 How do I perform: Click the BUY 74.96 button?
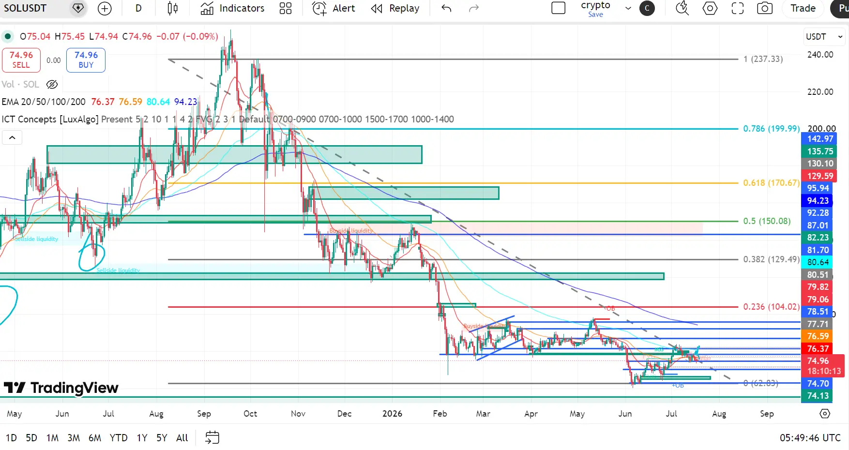click(x=86, y=60)
